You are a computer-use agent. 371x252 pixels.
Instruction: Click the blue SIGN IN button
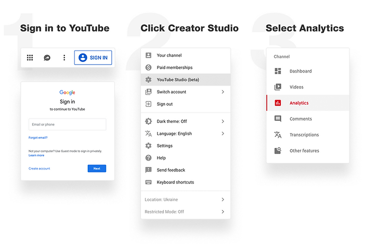pos(93,57)
